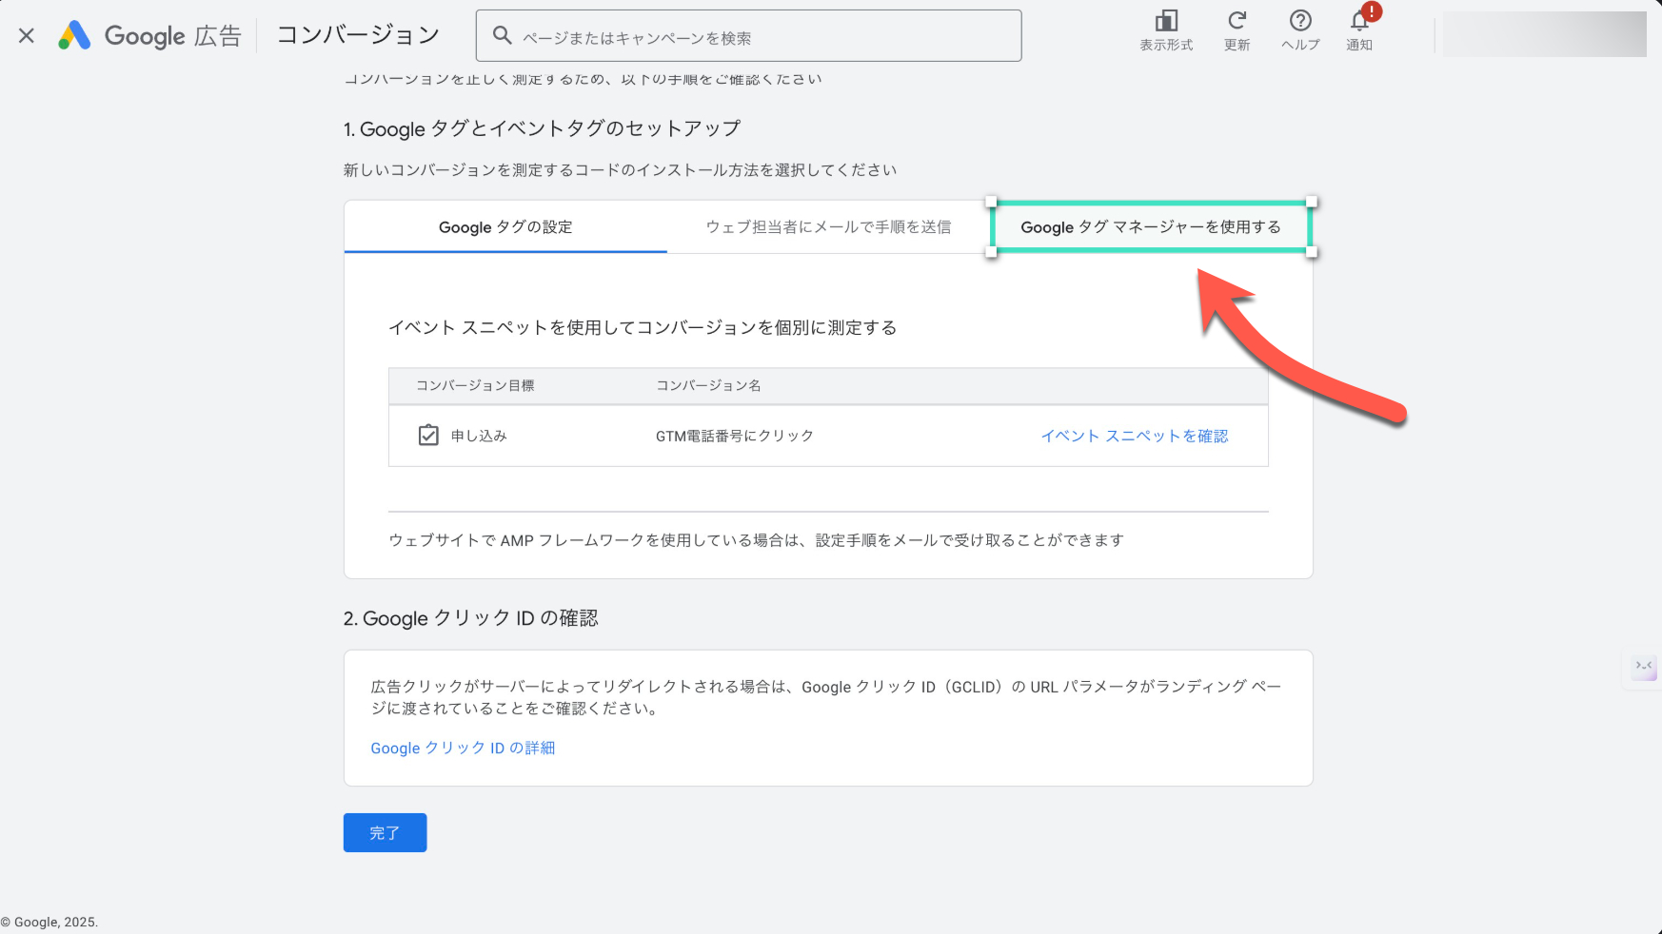Switch to ウェブ担当者にメールで手順を送信 tab
This screenshot has width=1662, height=934.
(828, 227)
